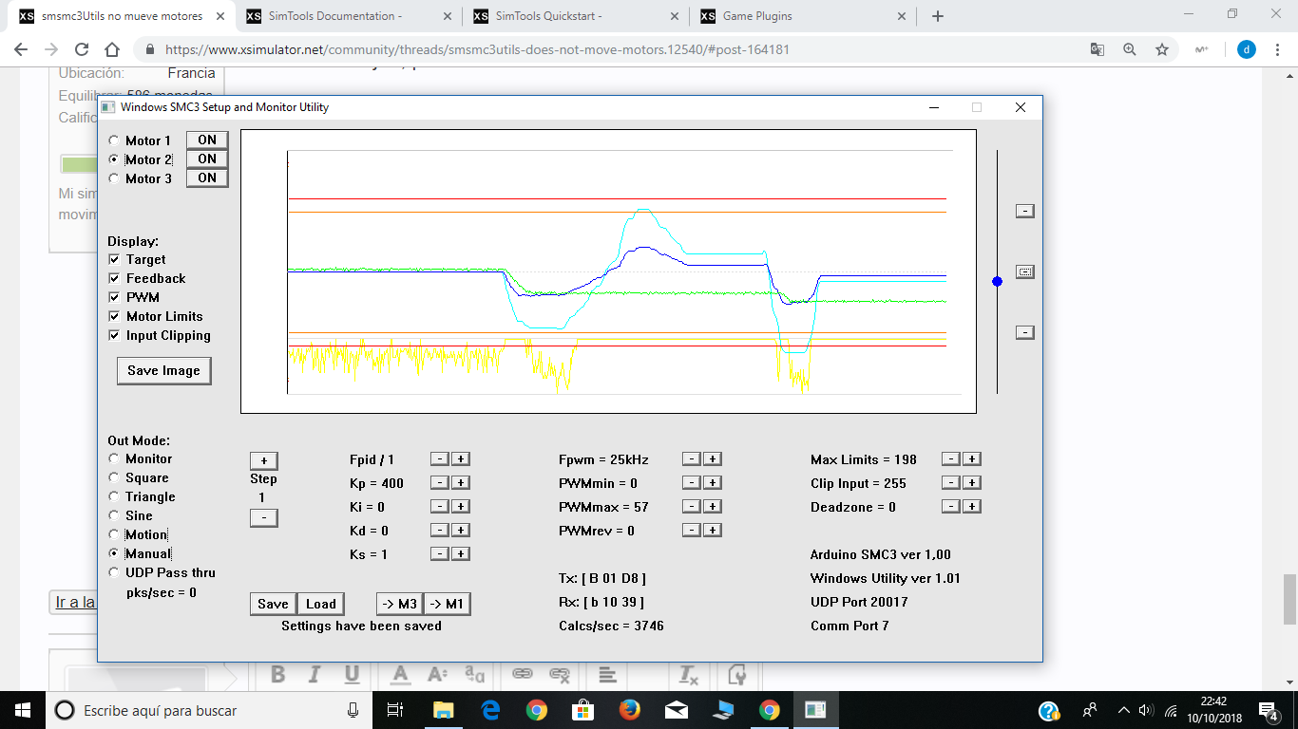Viewport: 1298px width, 729px height.
Task: Decrease Ks value
Action: tap(440, 553)
